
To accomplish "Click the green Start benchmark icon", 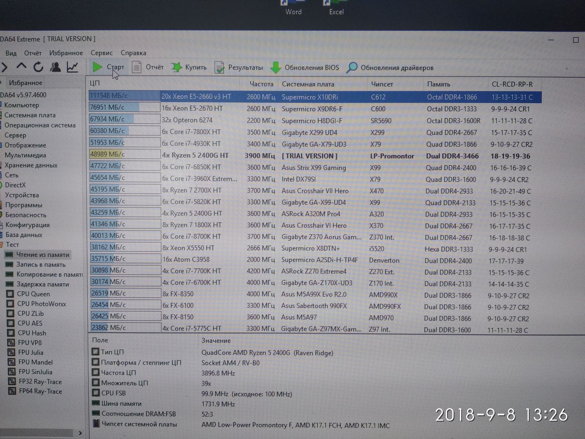I will 97,67.
